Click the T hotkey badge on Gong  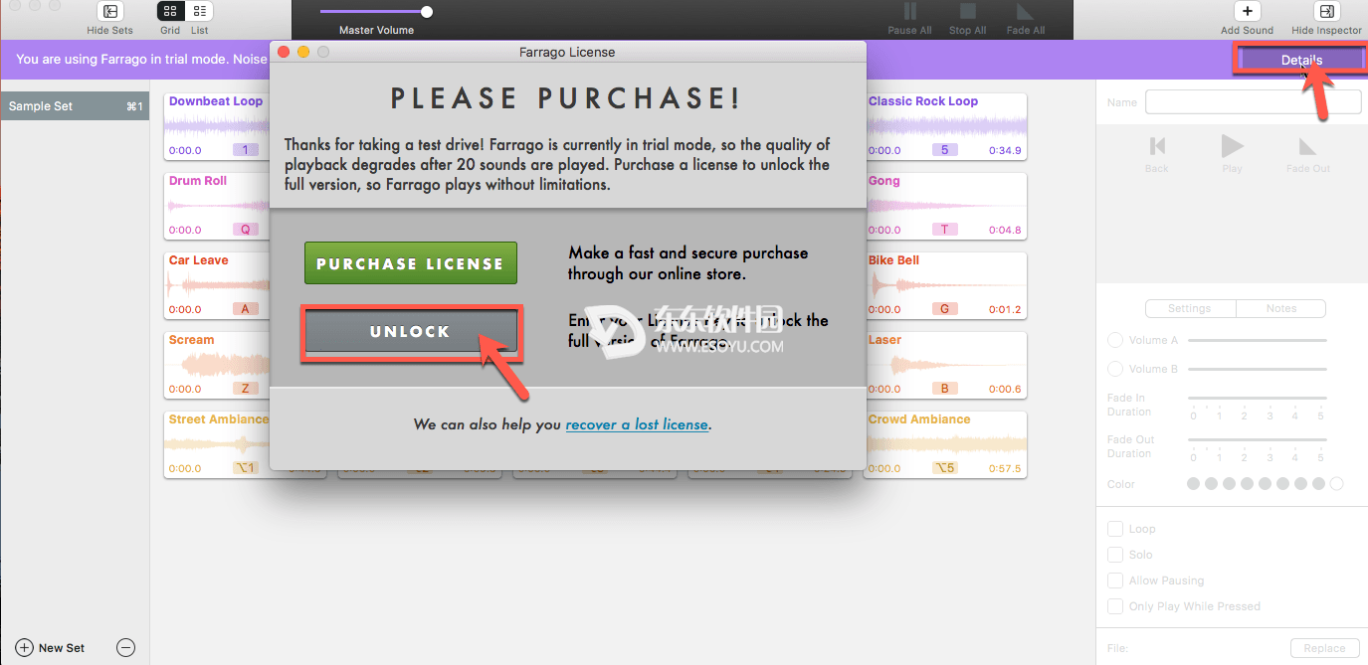click(x=945, y=230)
